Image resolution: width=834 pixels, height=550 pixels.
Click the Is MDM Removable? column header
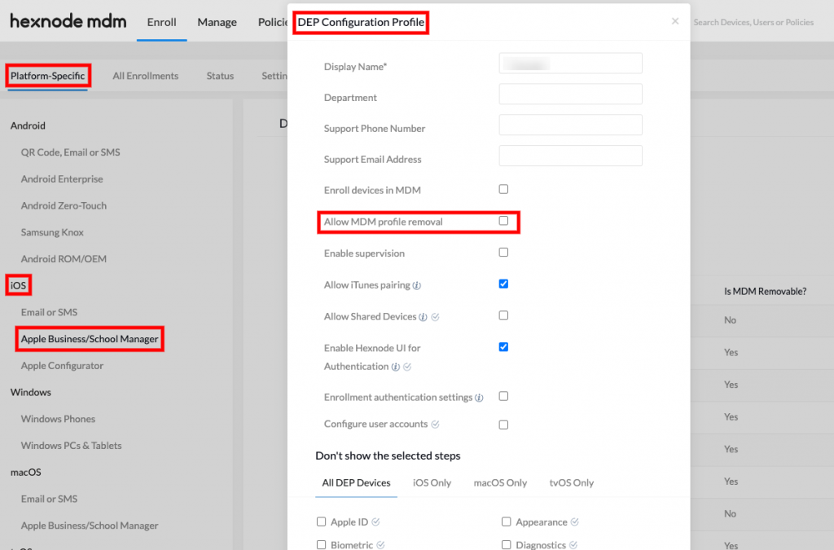tap(765, 292)
